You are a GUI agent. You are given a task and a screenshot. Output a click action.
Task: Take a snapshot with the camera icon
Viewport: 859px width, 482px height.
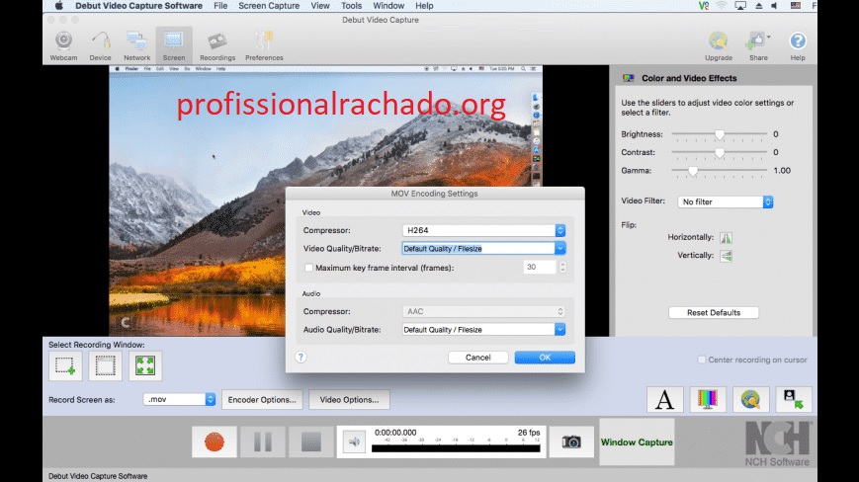(571, 442)
